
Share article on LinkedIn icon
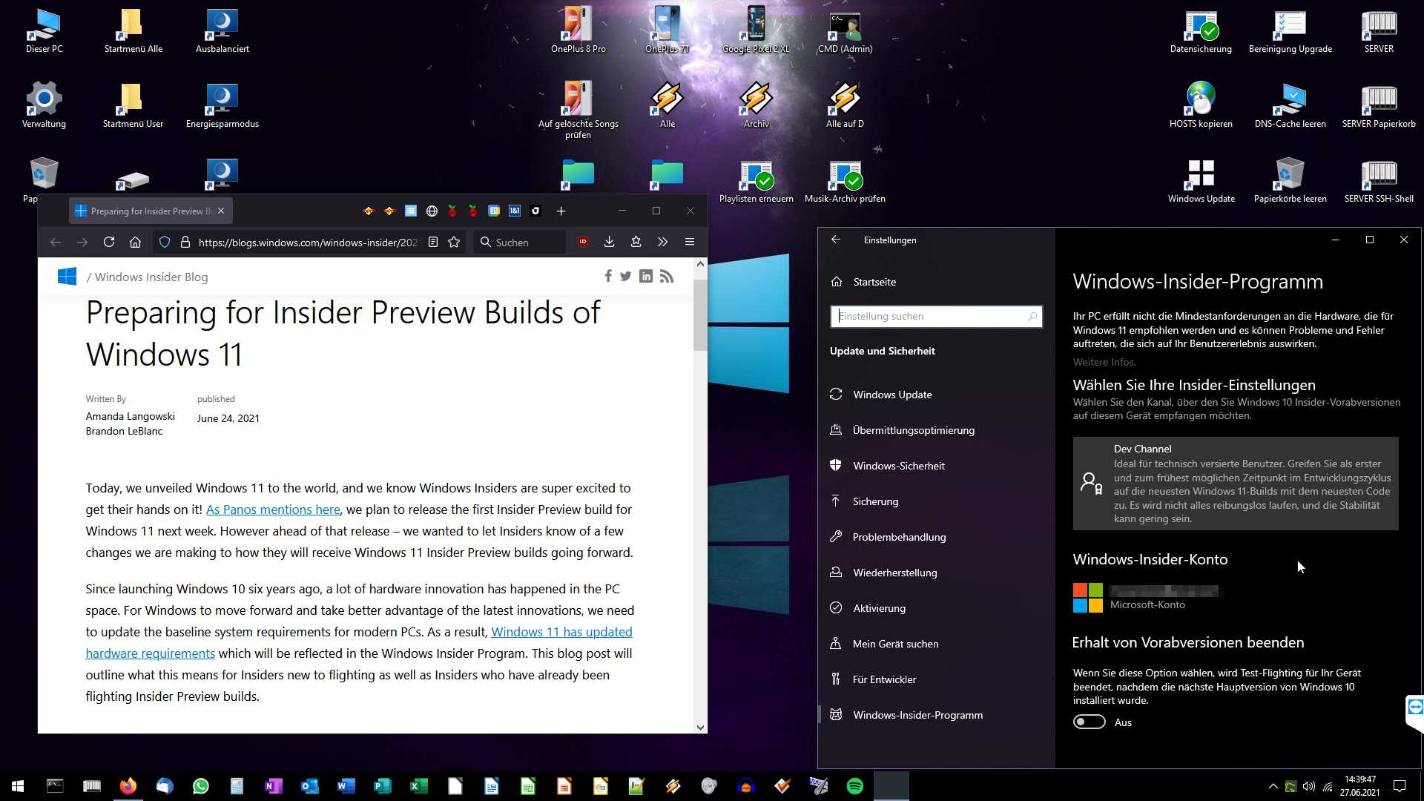(x=646, y=276)
